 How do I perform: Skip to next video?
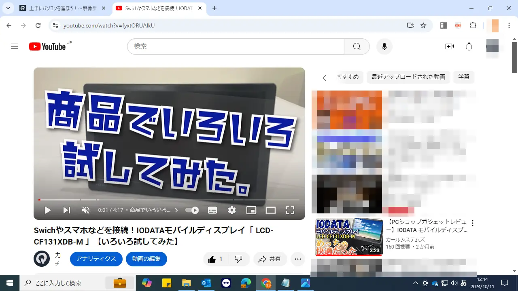tap(66, 210)
